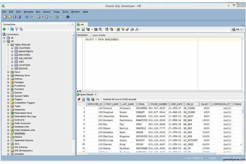Click the SQL History icon

(132, 29)
